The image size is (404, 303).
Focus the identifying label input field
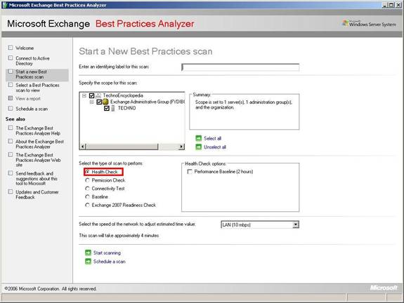point(240,67)
